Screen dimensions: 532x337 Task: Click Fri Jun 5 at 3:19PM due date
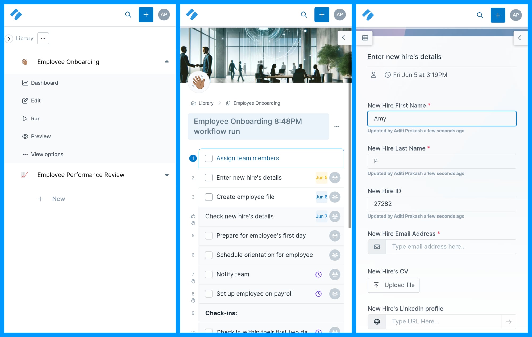tap(416, 75)
